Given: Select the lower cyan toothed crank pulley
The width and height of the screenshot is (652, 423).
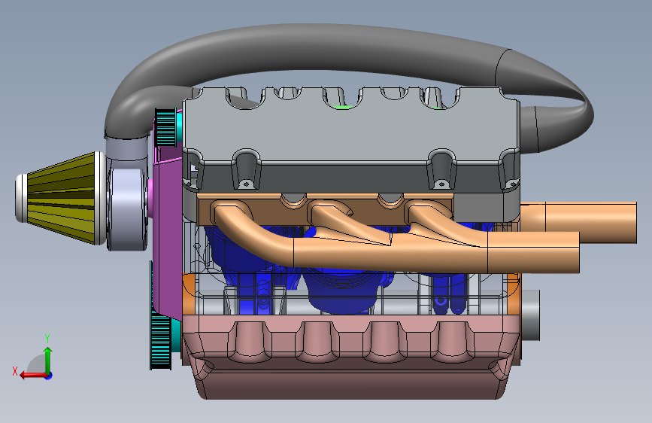Looking at the screenshot, I should [x=160, y=343].
